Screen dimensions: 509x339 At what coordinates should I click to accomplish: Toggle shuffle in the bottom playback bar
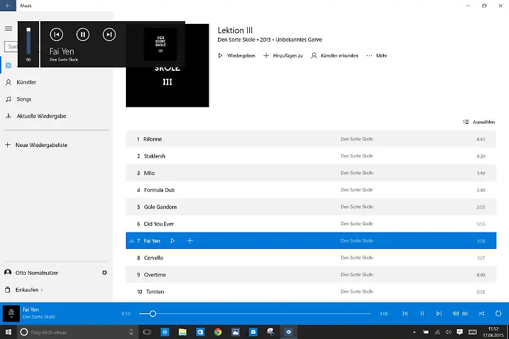pos(481,314)
